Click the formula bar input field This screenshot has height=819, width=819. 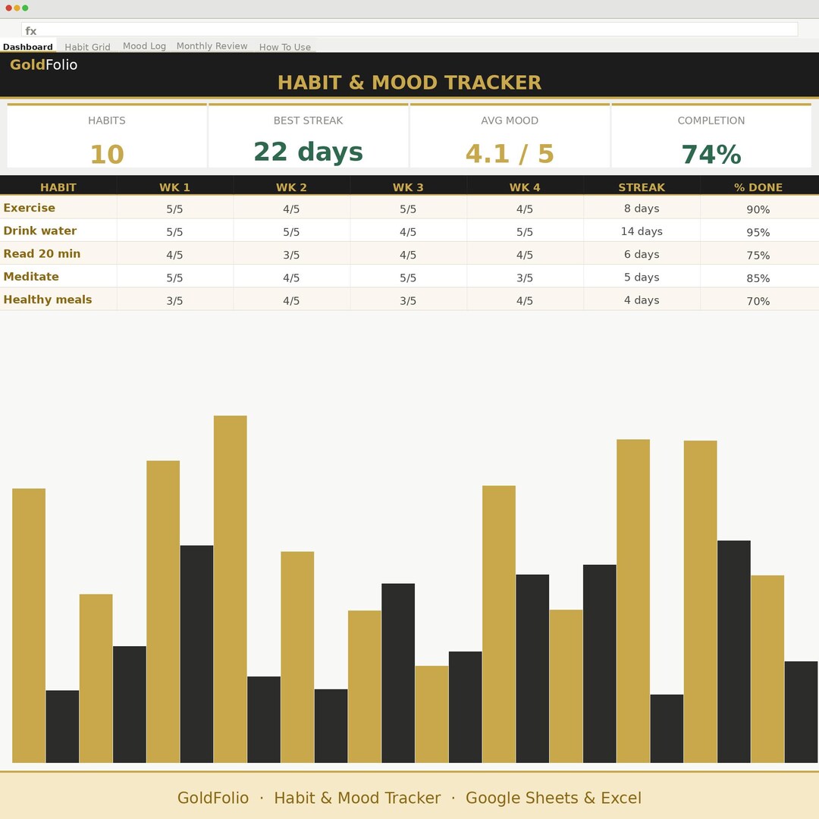pos(409,30)
